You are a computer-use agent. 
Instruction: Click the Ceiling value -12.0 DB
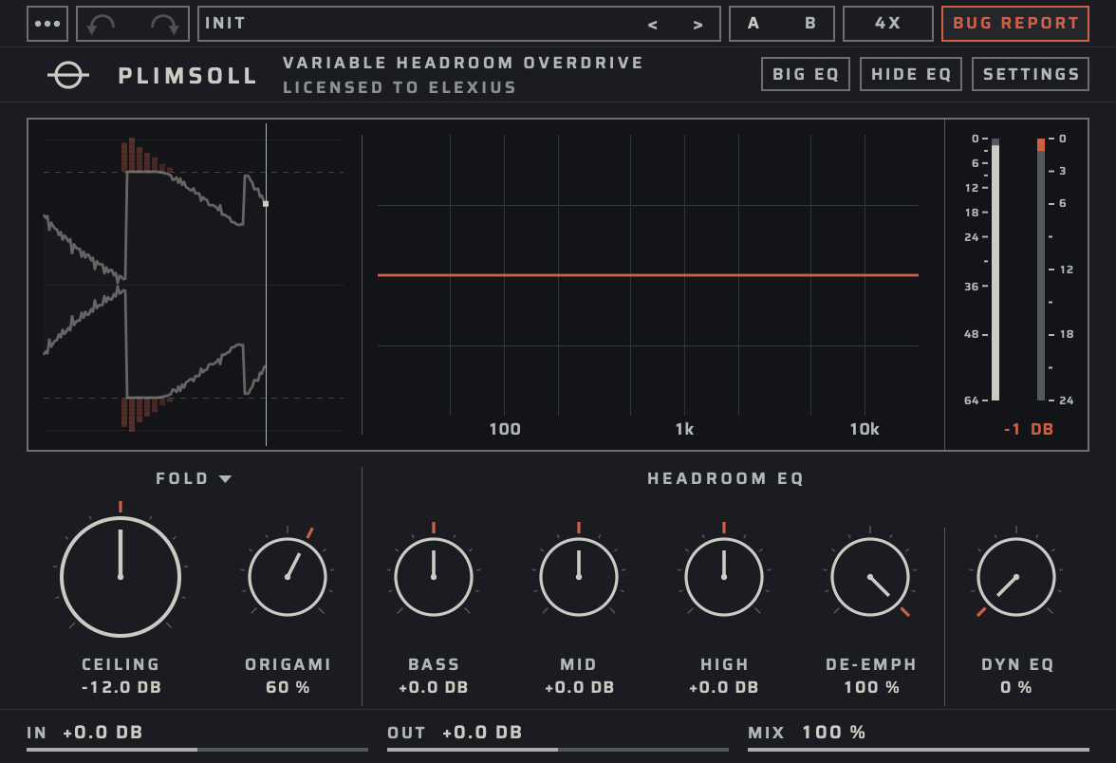click(121, 687)
